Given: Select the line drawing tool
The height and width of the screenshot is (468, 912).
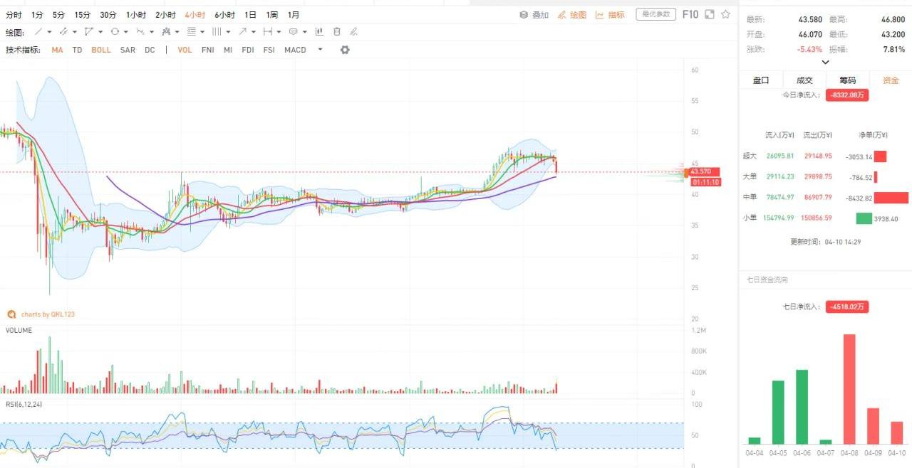Looking at the screenshot, I should tap(39, 32).
